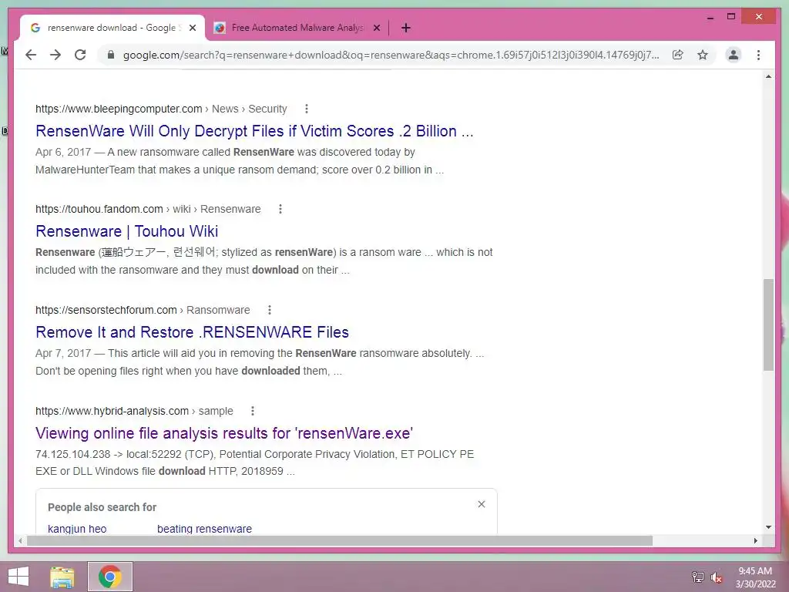Share this page using the share icon

(x=678, y=55)
